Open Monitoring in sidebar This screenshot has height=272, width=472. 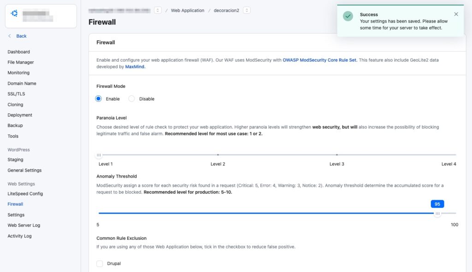18,73
